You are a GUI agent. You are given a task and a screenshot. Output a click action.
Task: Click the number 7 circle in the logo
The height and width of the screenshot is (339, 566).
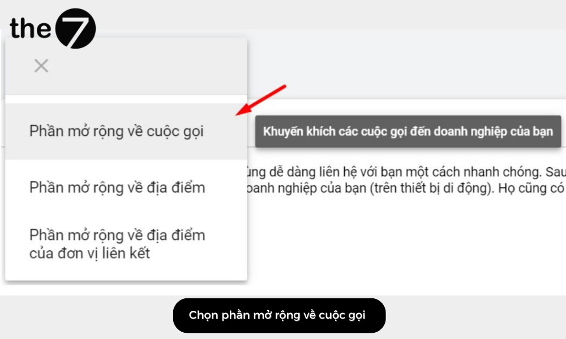74,28
